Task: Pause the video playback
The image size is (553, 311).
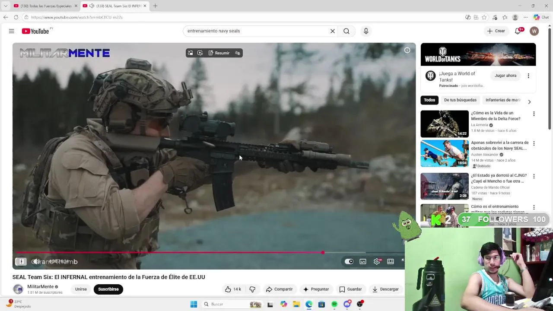Action: point(21,261)
